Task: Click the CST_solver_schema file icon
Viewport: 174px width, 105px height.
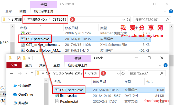Action: (23, 44)
